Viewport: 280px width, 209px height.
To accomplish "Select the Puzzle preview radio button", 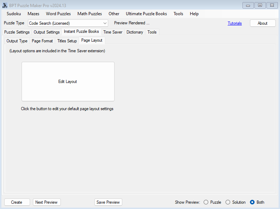I will 206,202.
